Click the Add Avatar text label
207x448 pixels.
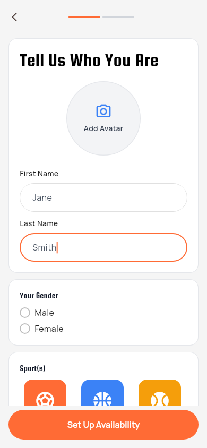[x=103, y=128]
